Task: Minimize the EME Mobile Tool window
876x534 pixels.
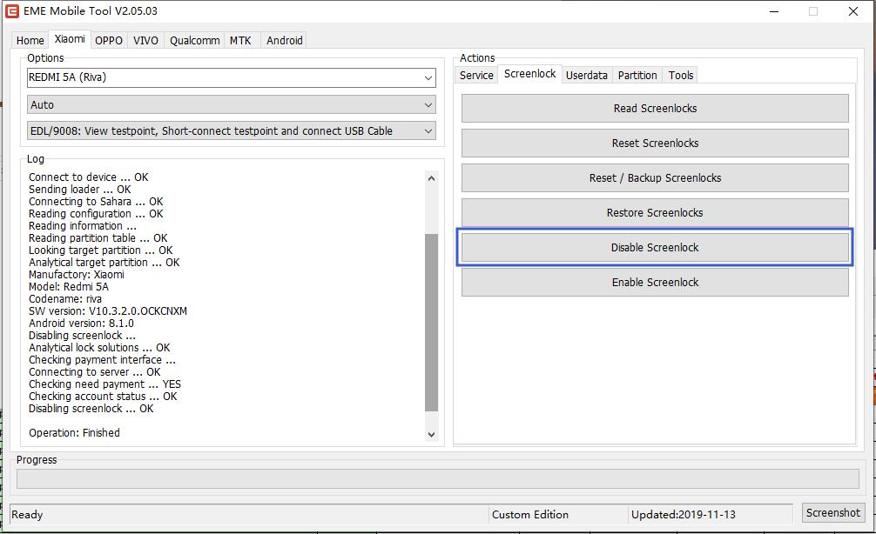Action: pos(774,11)
